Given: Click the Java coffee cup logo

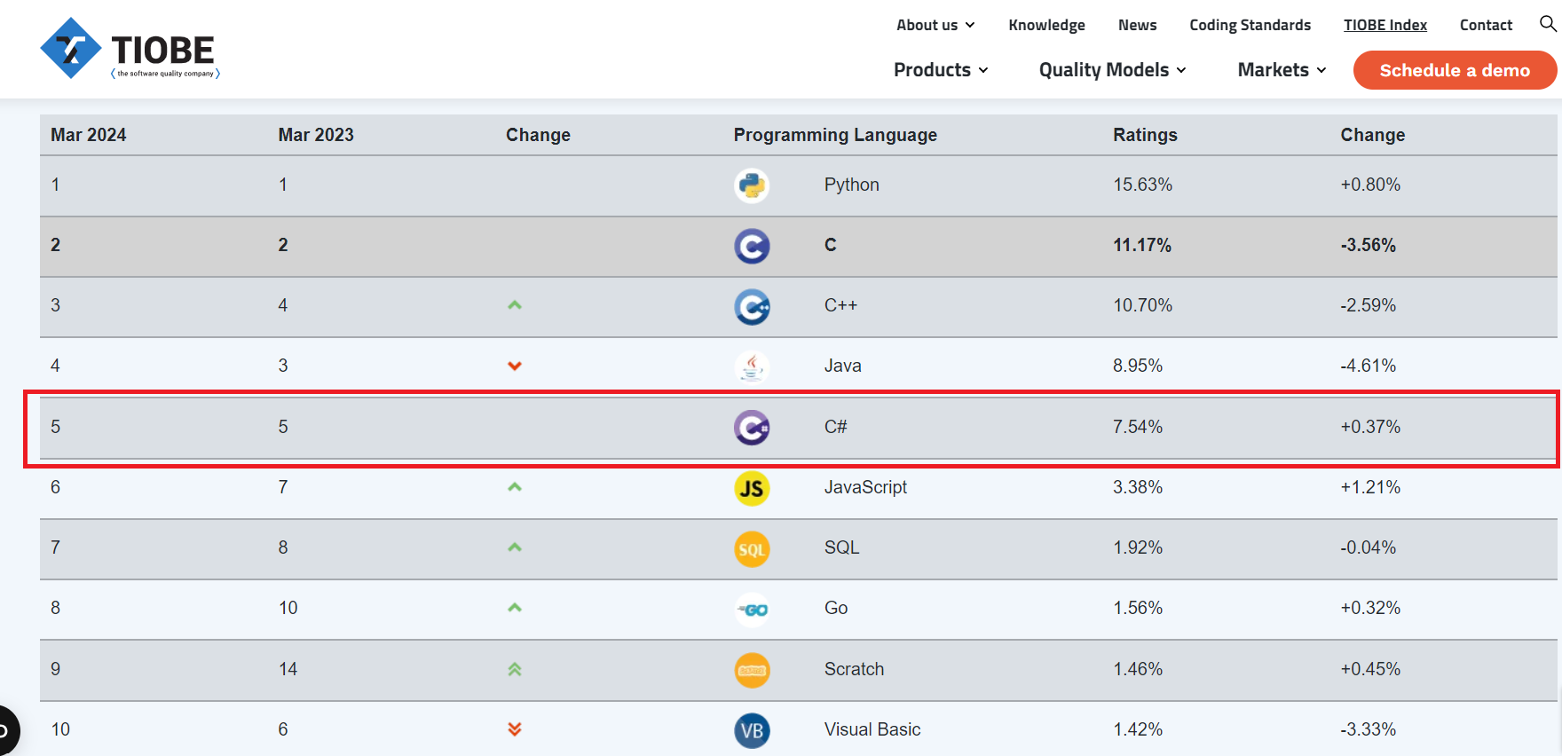Looking at the screenshot, I should tap(752, 366).
